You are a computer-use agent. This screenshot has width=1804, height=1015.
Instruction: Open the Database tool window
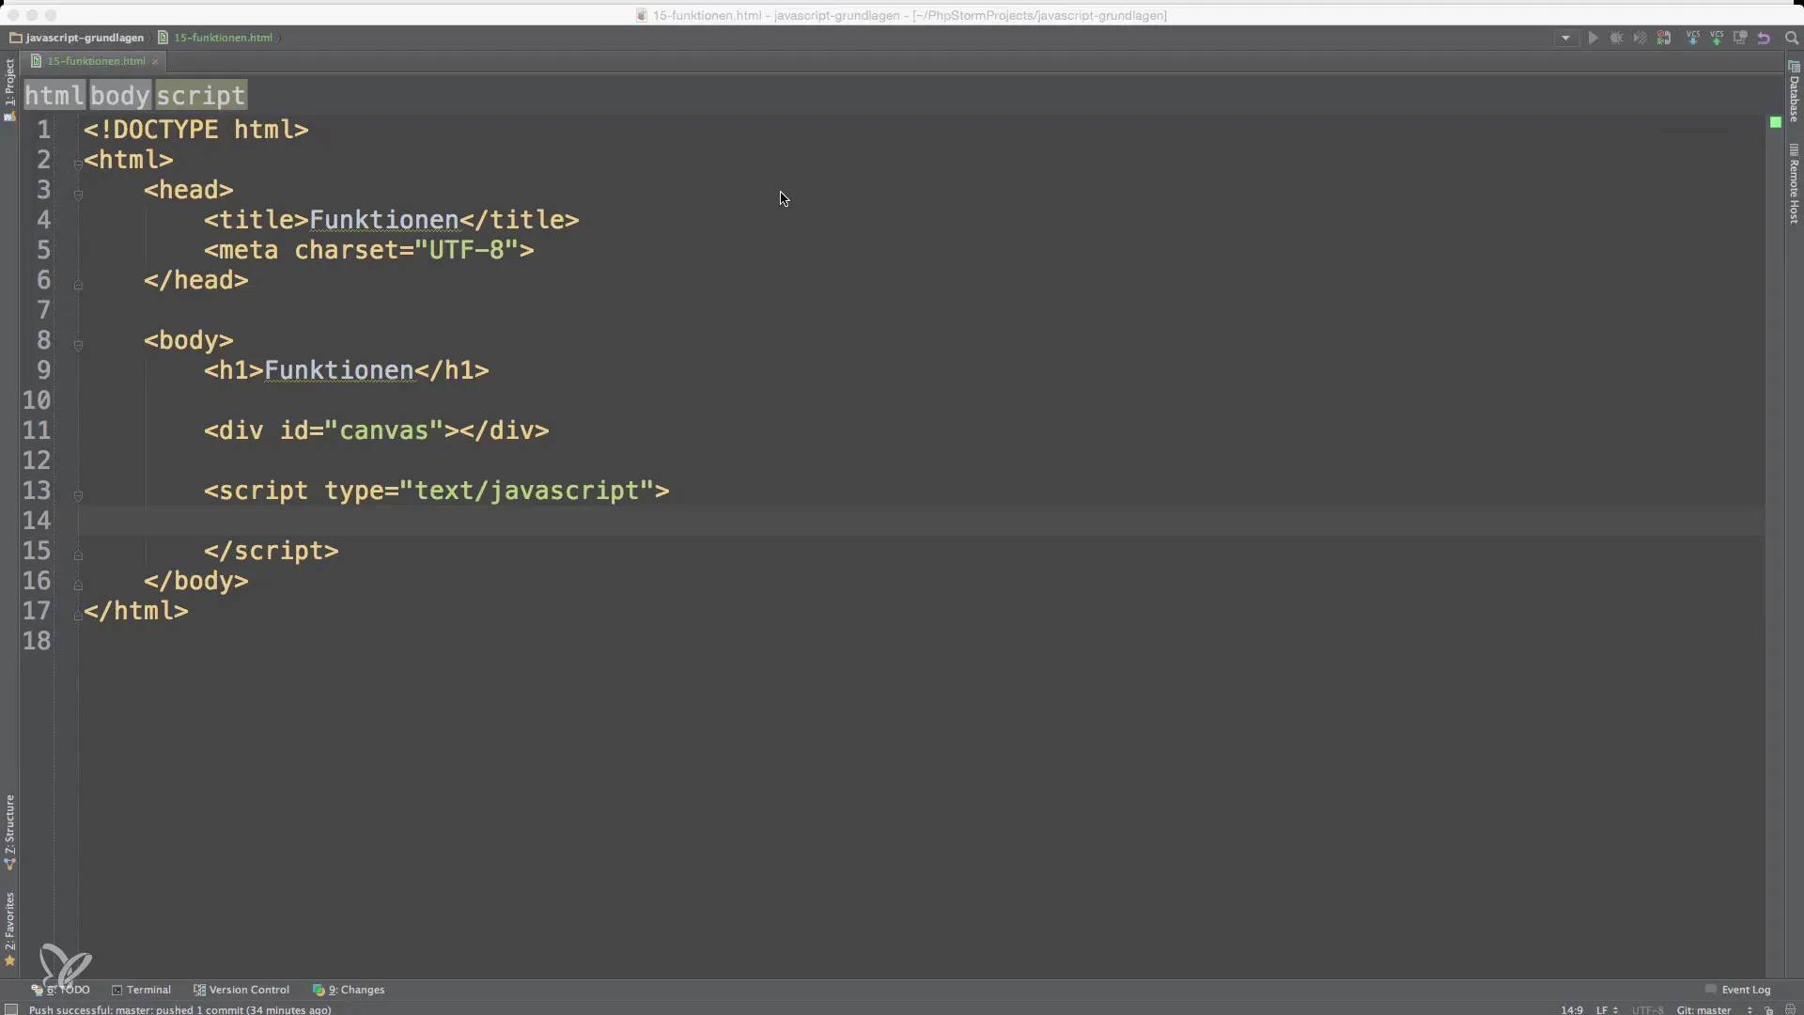coord(1794,92)
